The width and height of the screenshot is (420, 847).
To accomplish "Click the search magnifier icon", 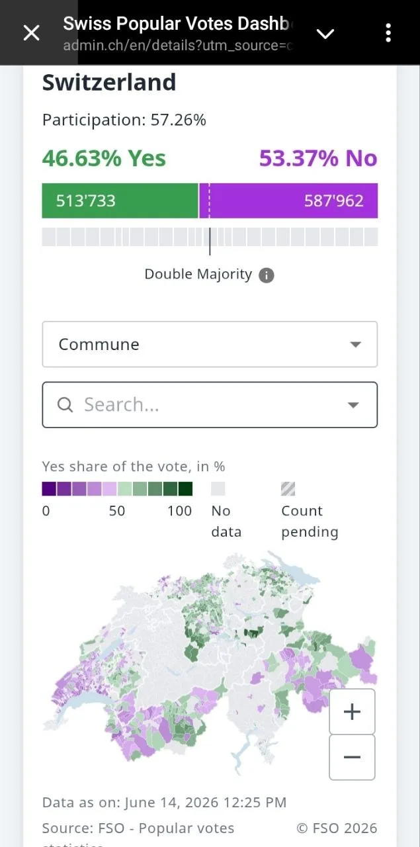I will tap(65, 404).
